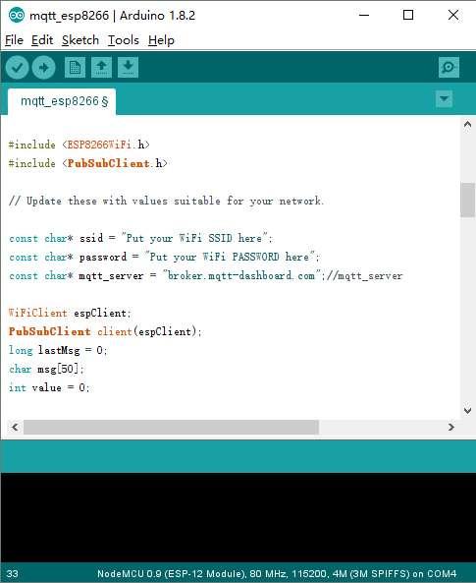Viewport: 476px width, 583px height.
Task: Create a new sketch file
Action: pyautogui.click(x=75, y=68)
